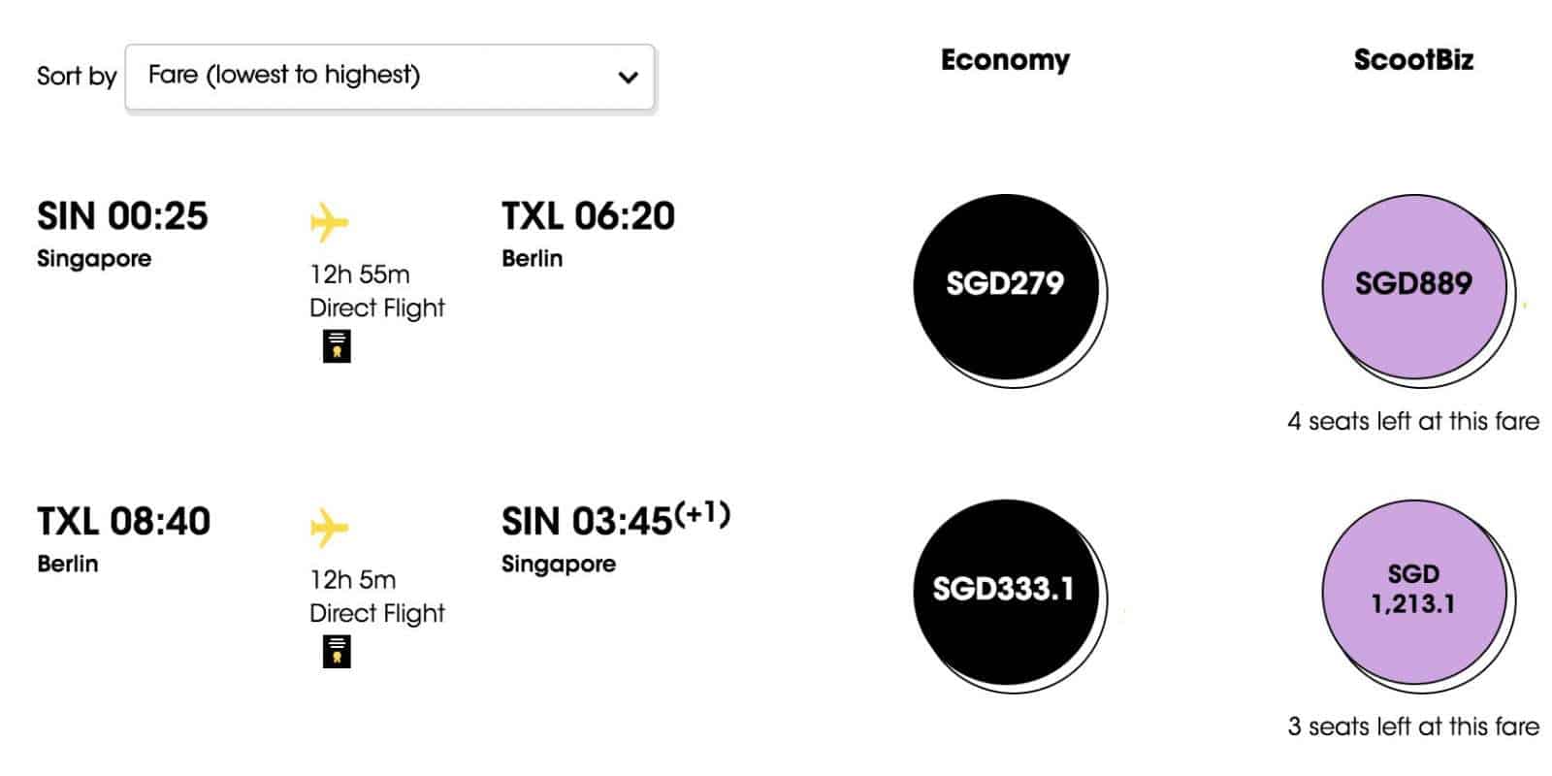Choose the SGD 1,213.1 ScootBiz return fare
Image resolution: width=1552 pixels, height=776 pixels.
coord(1413,590)
